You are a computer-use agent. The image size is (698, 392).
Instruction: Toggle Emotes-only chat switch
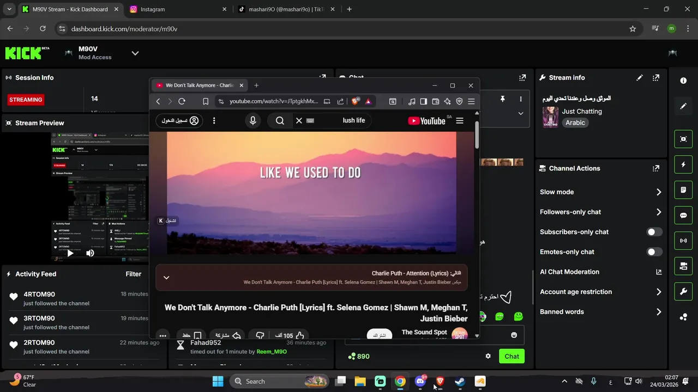pos(654,252)
